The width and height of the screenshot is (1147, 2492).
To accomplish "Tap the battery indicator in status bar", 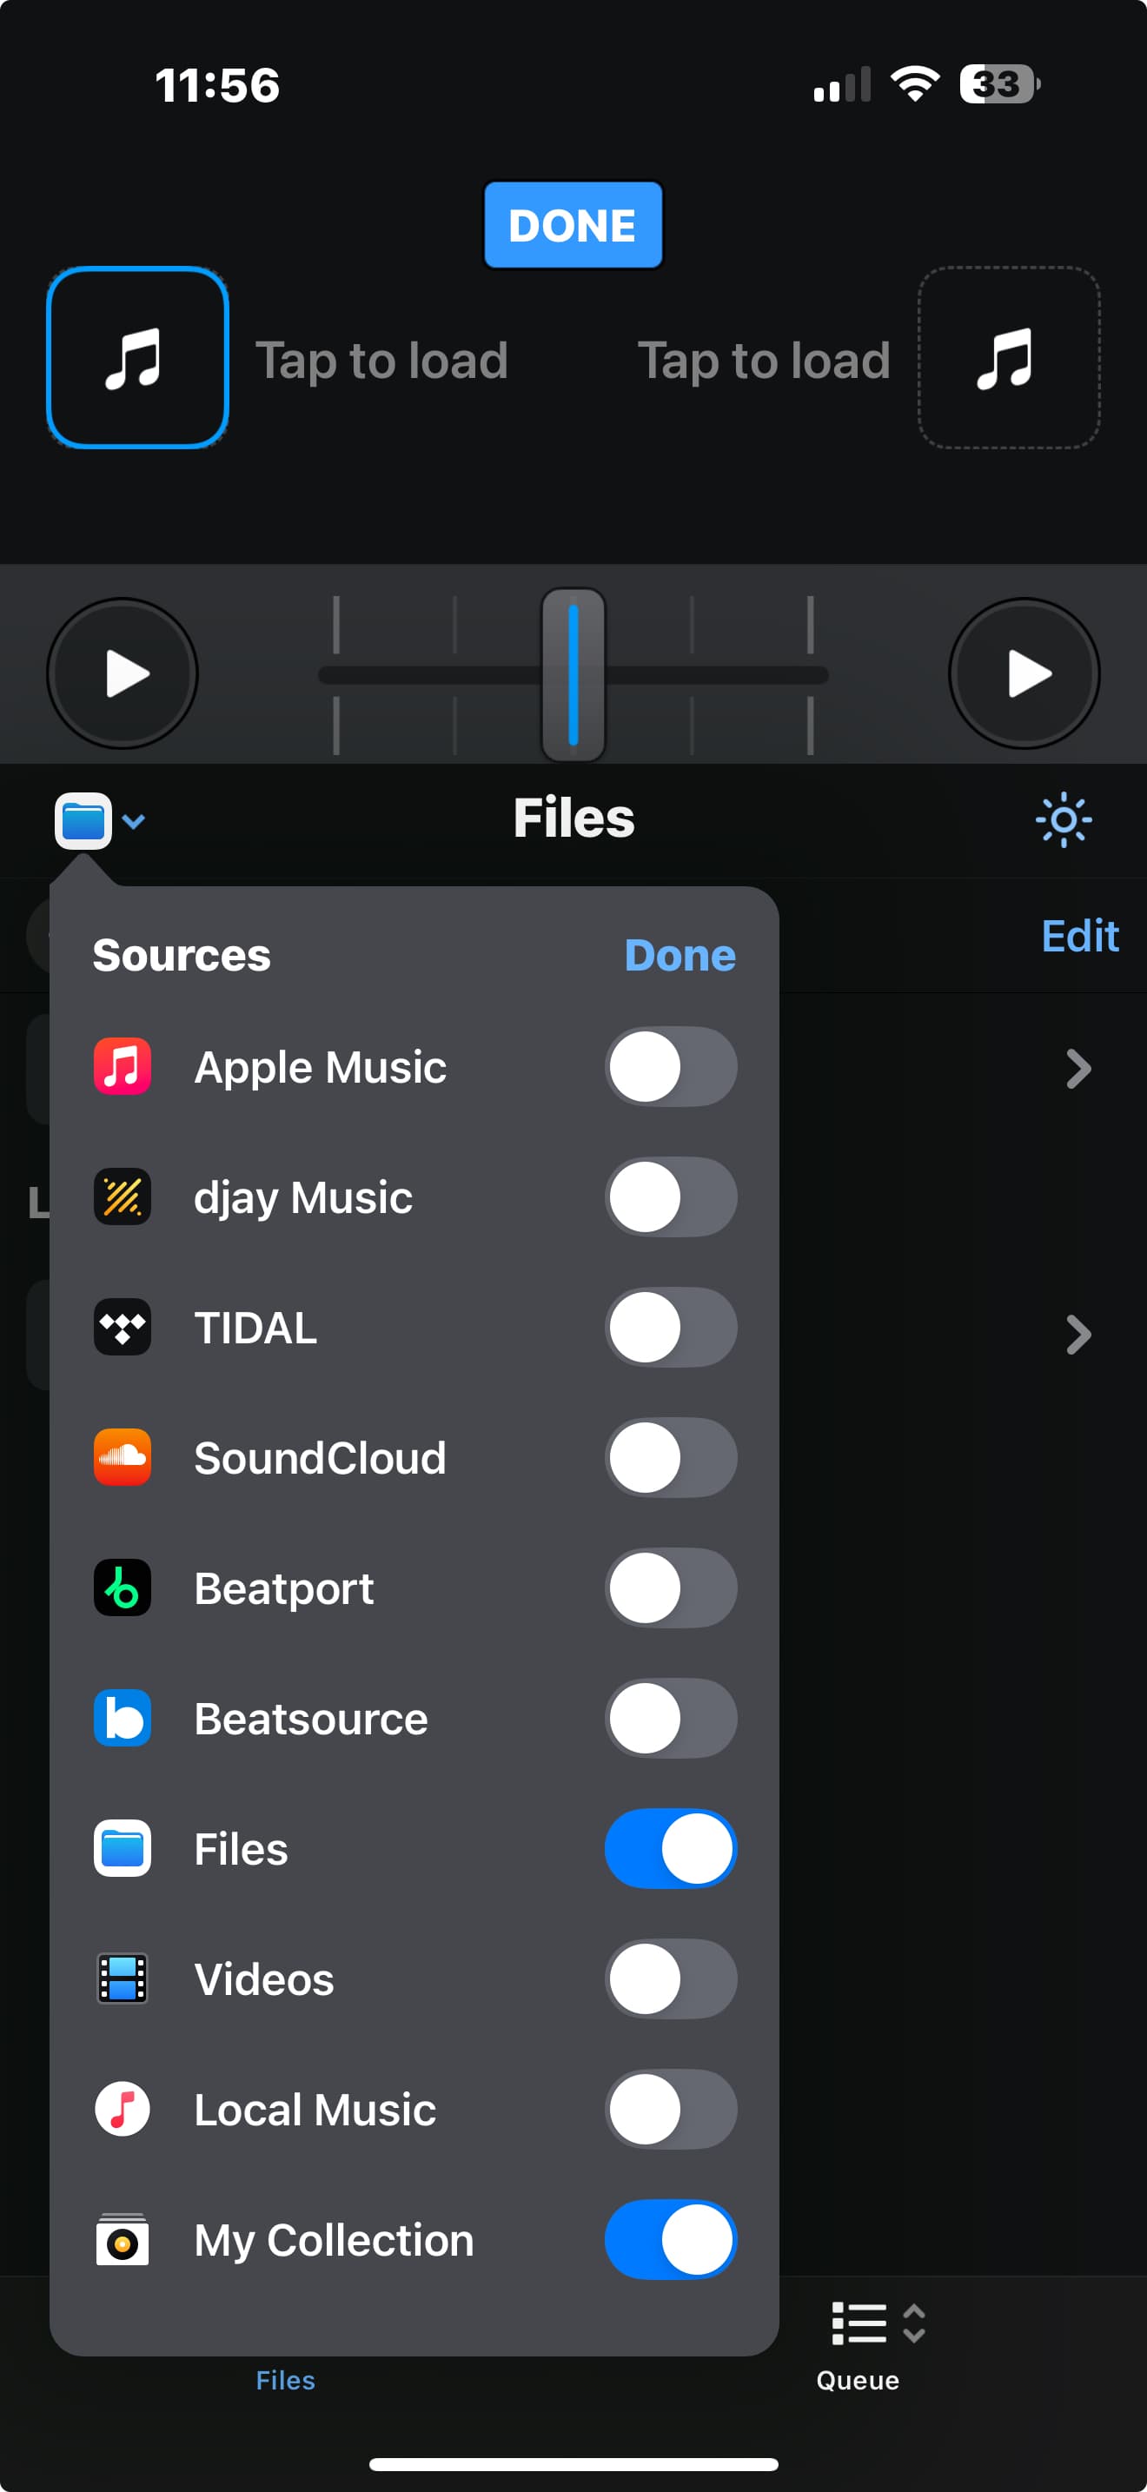I will [999, 84].
